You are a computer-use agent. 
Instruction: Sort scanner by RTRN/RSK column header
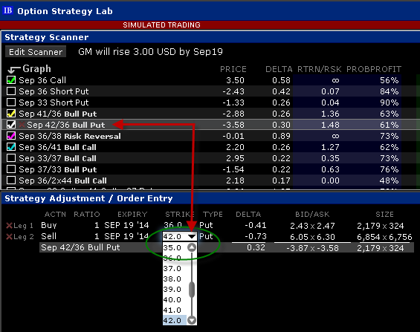[320, 69]
